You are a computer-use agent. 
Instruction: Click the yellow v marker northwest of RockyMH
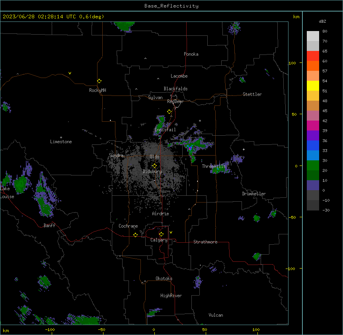point(70,73)
